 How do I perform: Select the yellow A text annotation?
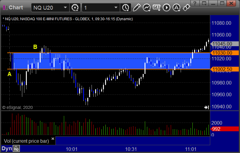[x=10, y=74]
